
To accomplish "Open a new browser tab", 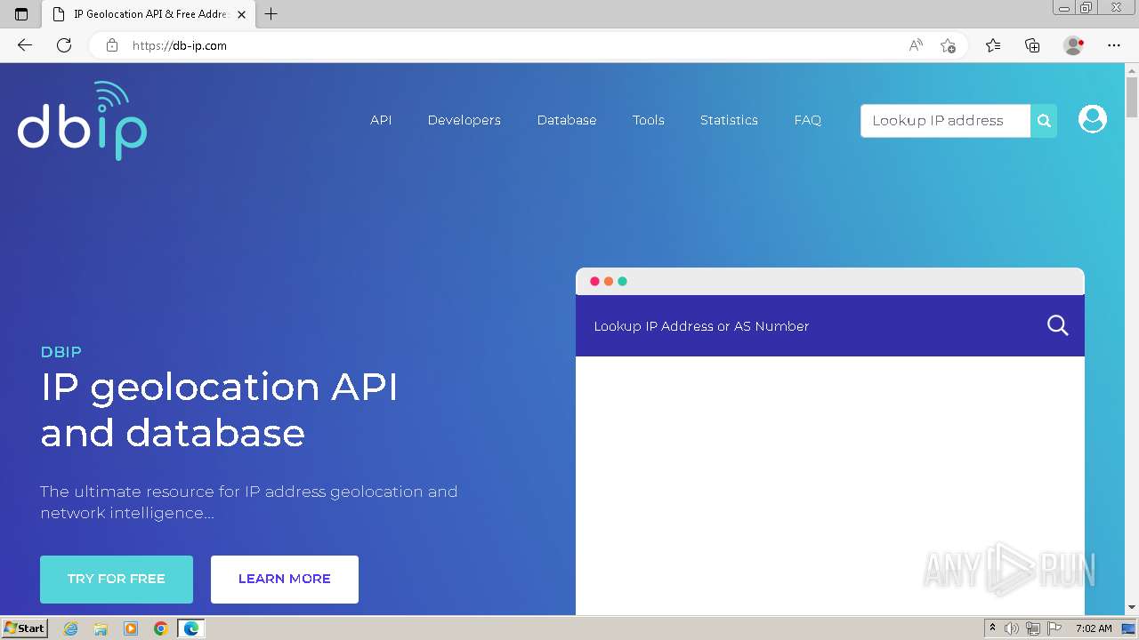I will (x=271, y=14).
